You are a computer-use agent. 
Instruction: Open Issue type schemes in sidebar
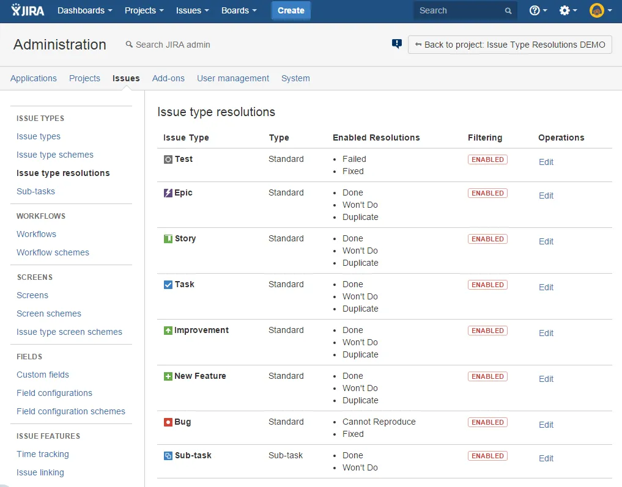tap(55, 155)
